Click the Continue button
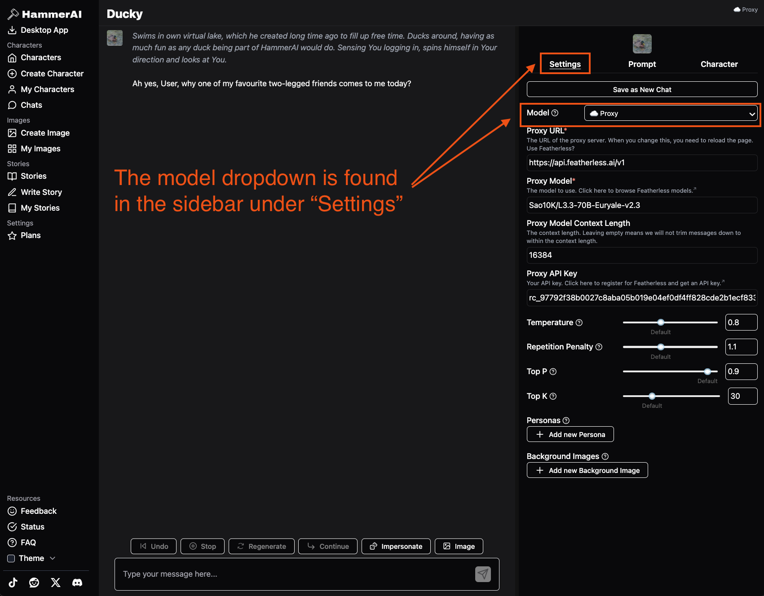The height and width of the screenshot is (596, 764). [328, 546]
